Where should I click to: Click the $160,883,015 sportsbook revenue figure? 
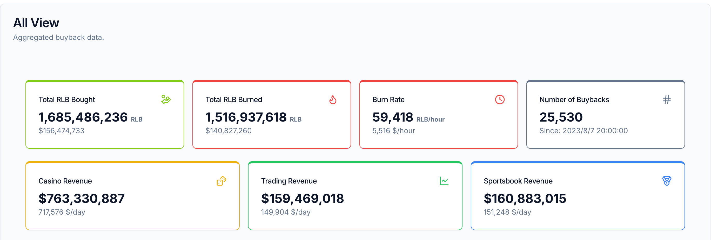(525, 199)
